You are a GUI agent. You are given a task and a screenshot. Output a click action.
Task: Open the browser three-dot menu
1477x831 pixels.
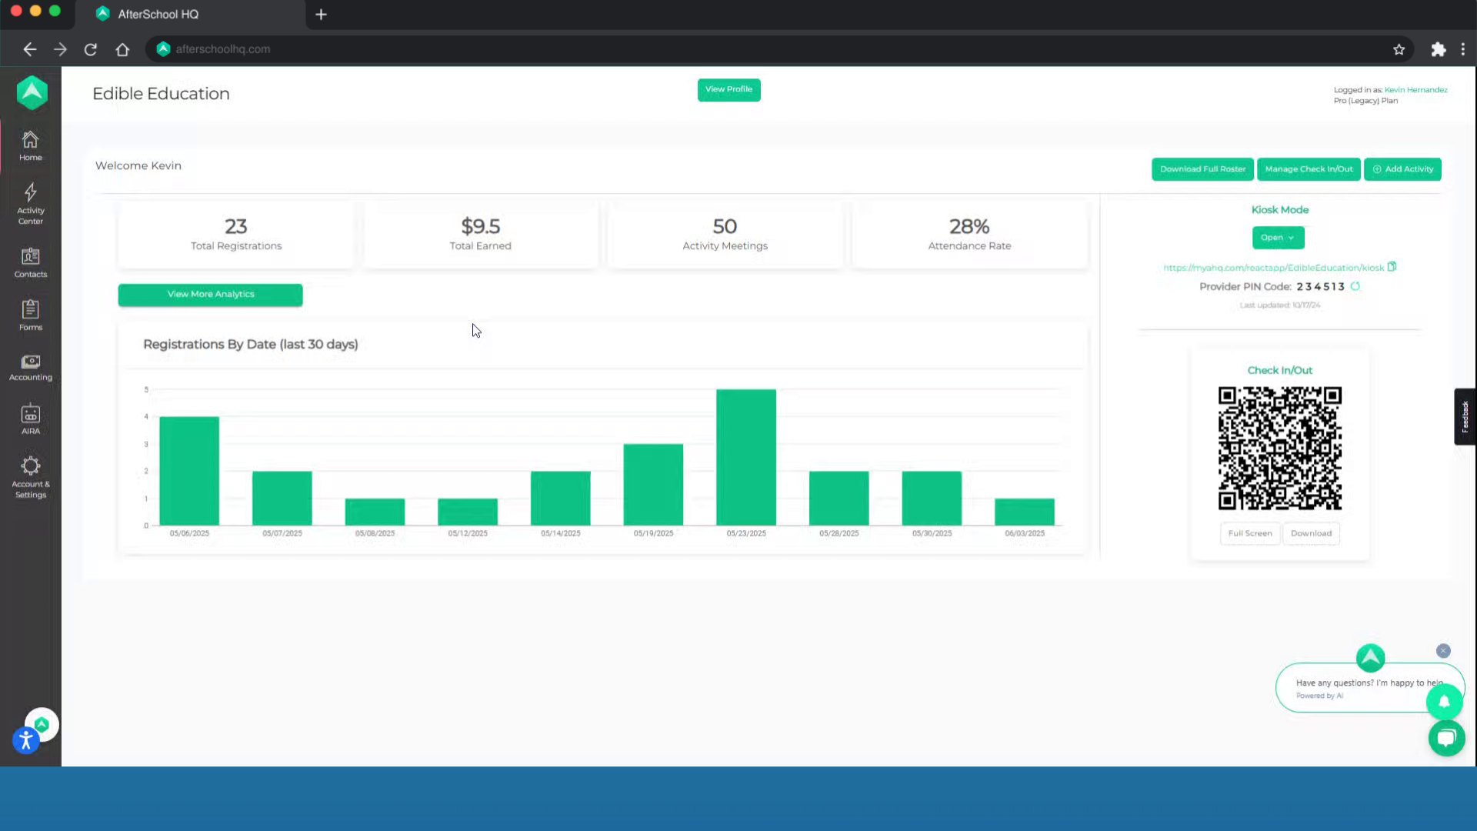[x=1463, y=49]
